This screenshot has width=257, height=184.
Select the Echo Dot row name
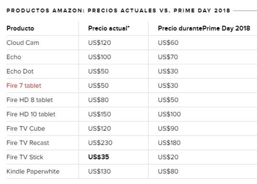click(20, 71)
